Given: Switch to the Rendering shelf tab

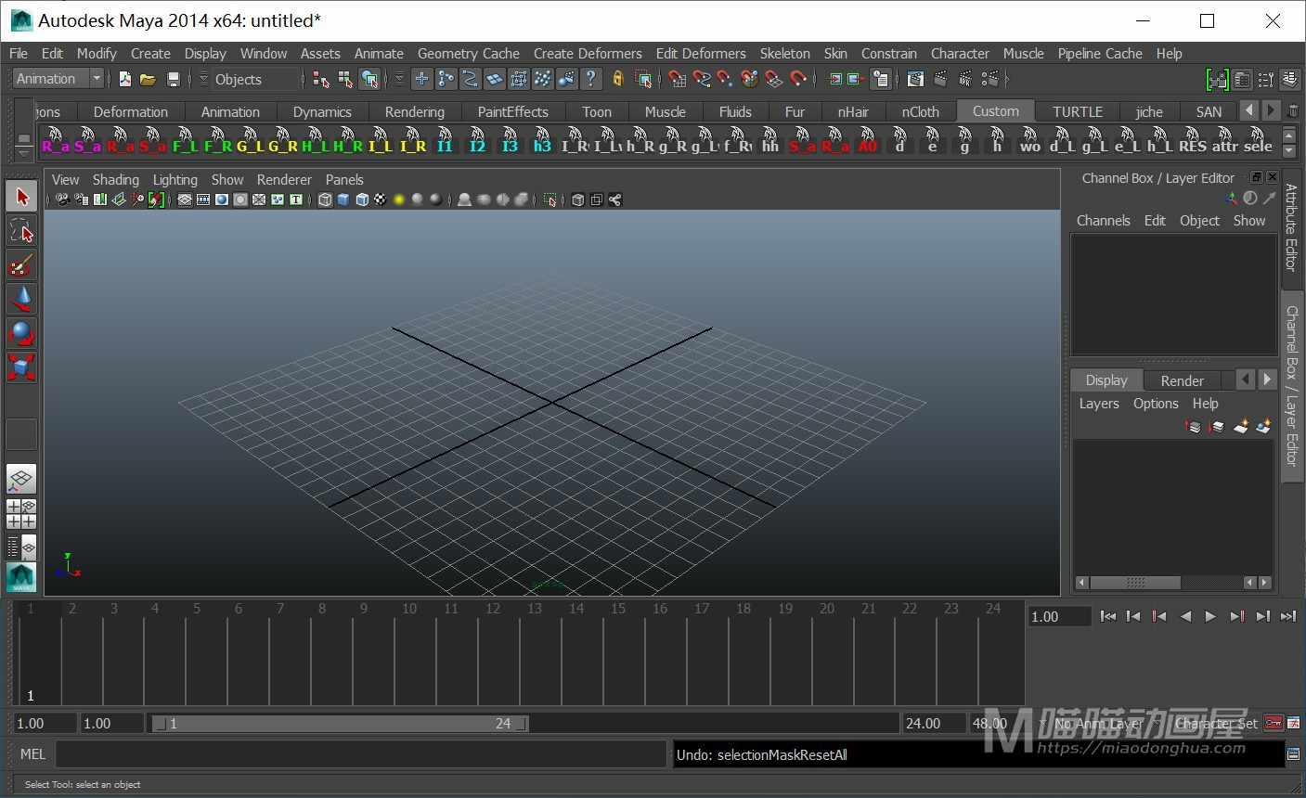Looking at the screenshot, I should [x=414, y=112].
